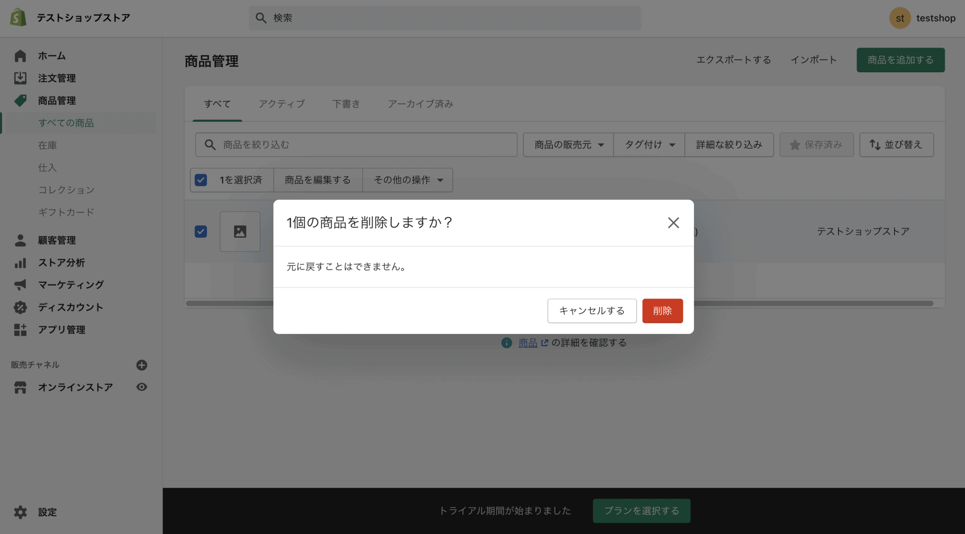Open the Home icon in the sidebar

(x=20, y=56)
